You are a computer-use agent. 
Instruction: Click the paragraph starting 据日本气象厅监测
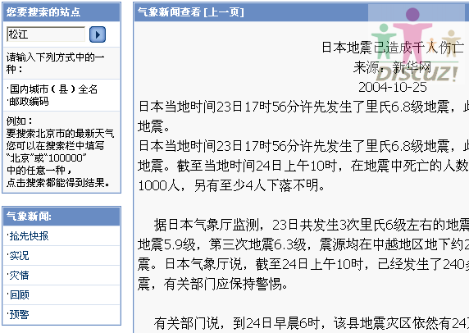coord(303,254)
